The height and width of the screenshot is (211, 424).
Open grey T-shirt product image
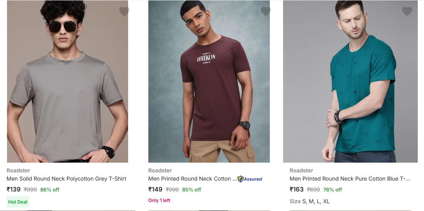(x=67, y=86)
